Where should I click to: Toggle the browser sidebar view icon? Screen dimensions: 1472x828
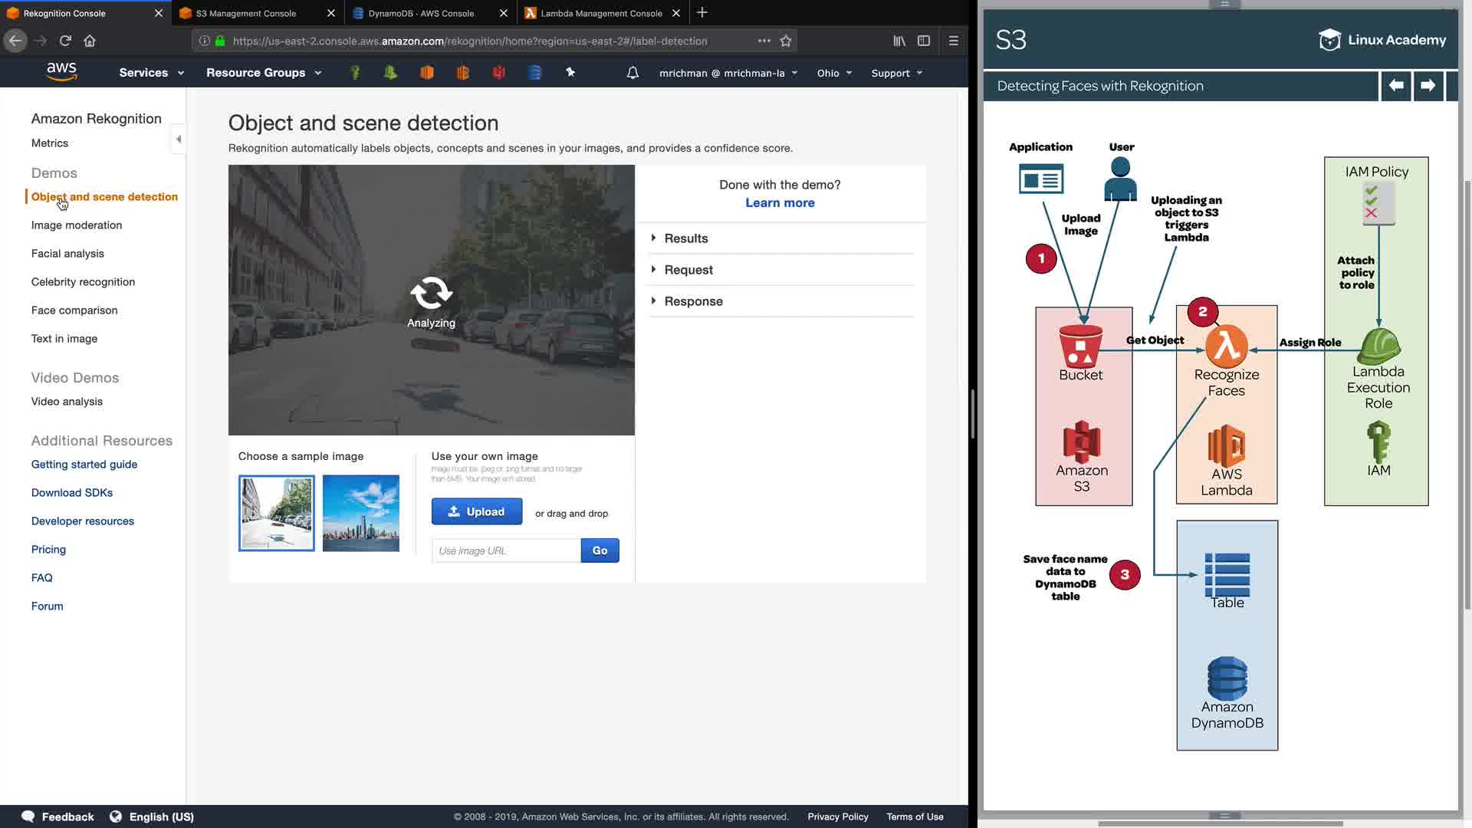[924, 41]
